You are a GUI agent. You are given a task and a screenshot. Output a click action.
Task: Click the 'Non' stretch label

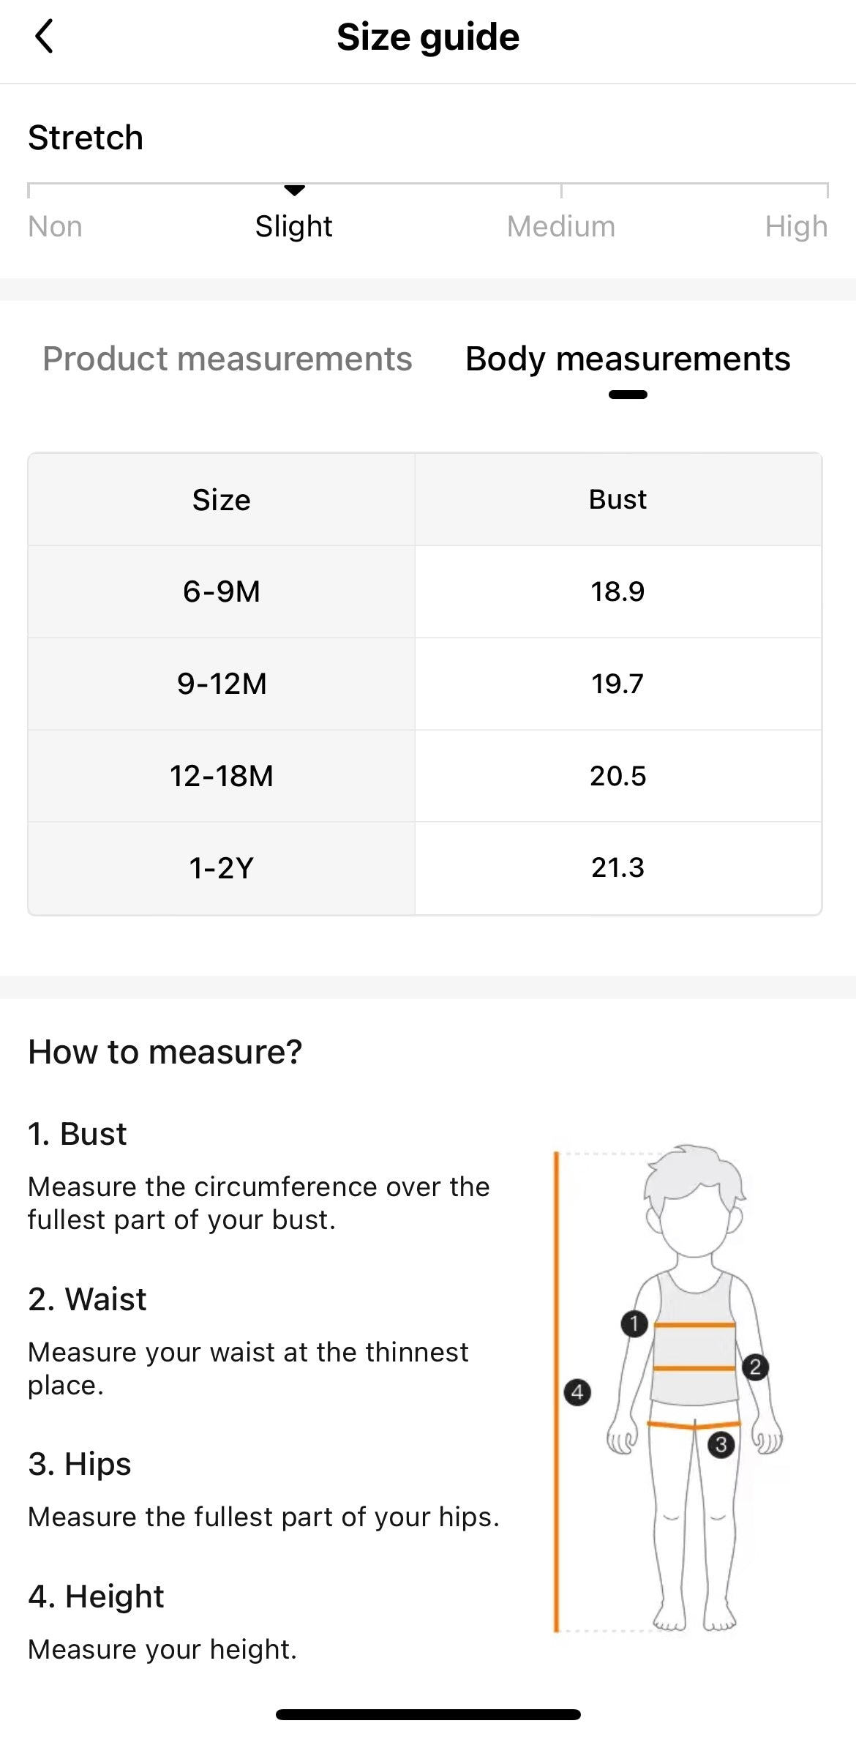pyautogui.click(x=55, y=227)
